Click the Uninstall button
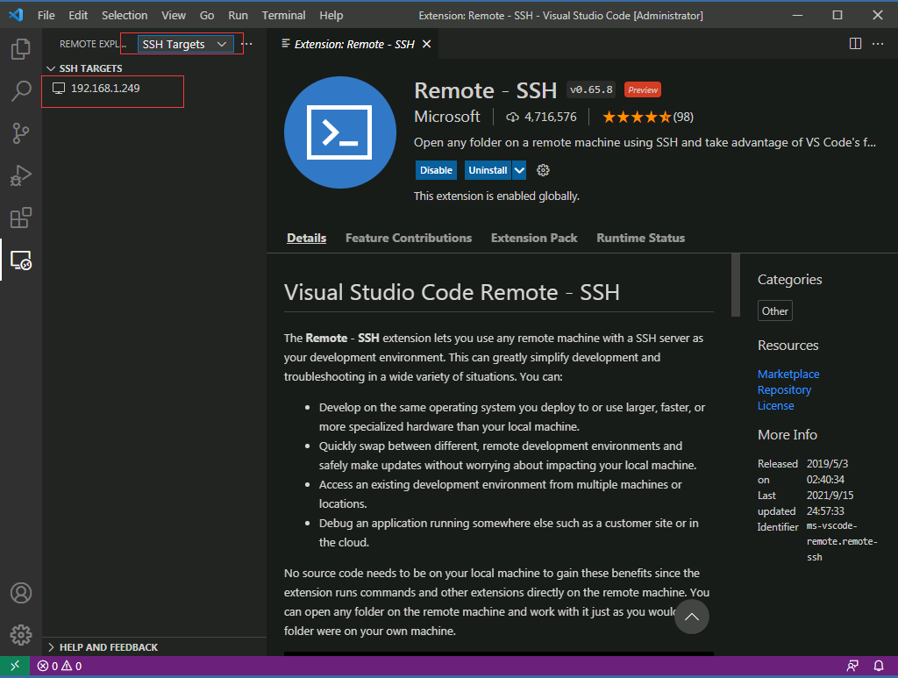 pyautogui.click(x=488, y=170)
